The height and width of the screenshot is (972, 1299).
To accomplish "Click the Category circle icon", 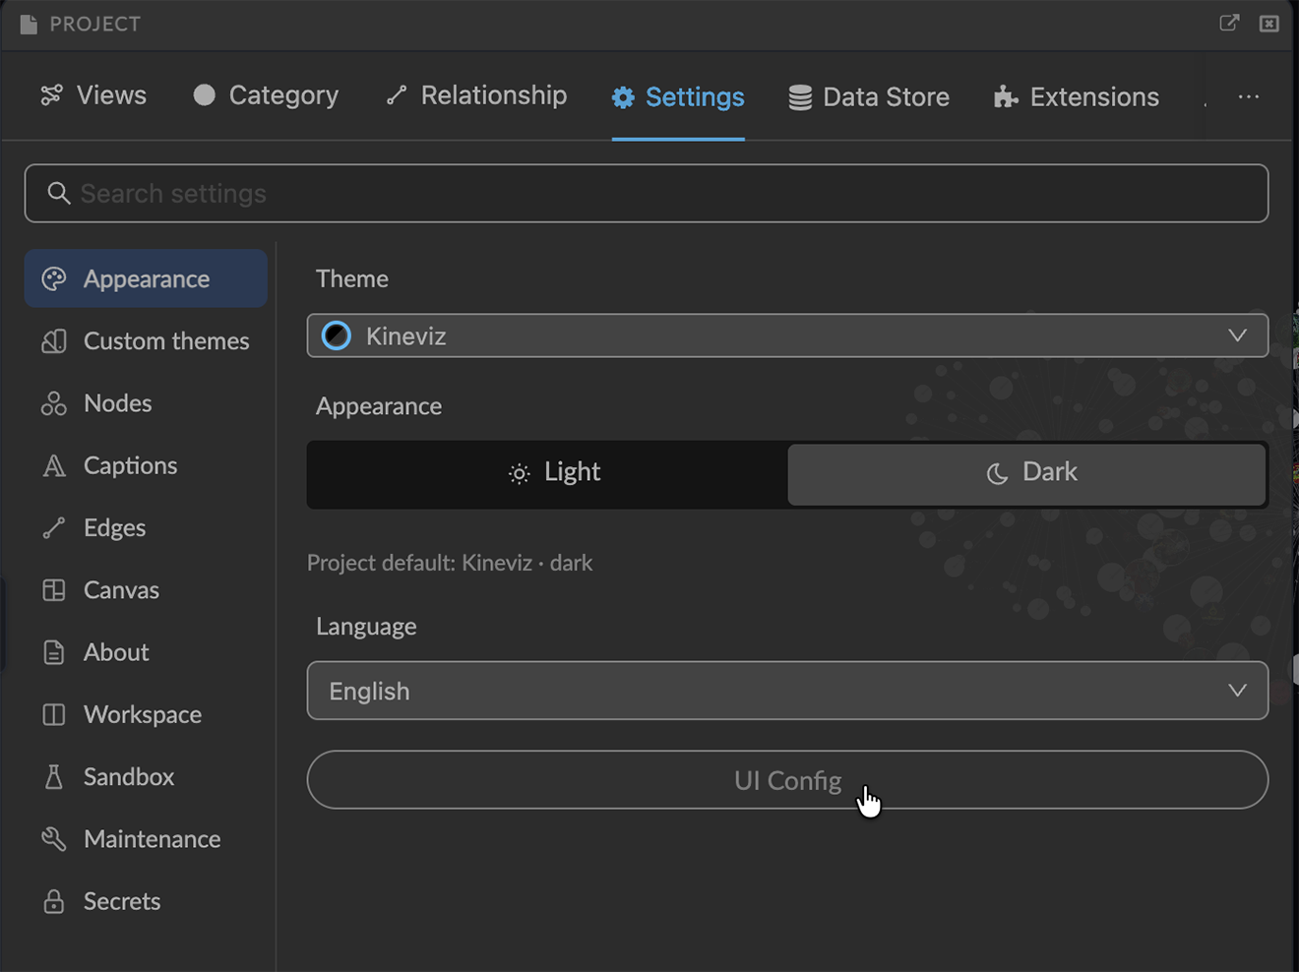I will click(204, 95).
